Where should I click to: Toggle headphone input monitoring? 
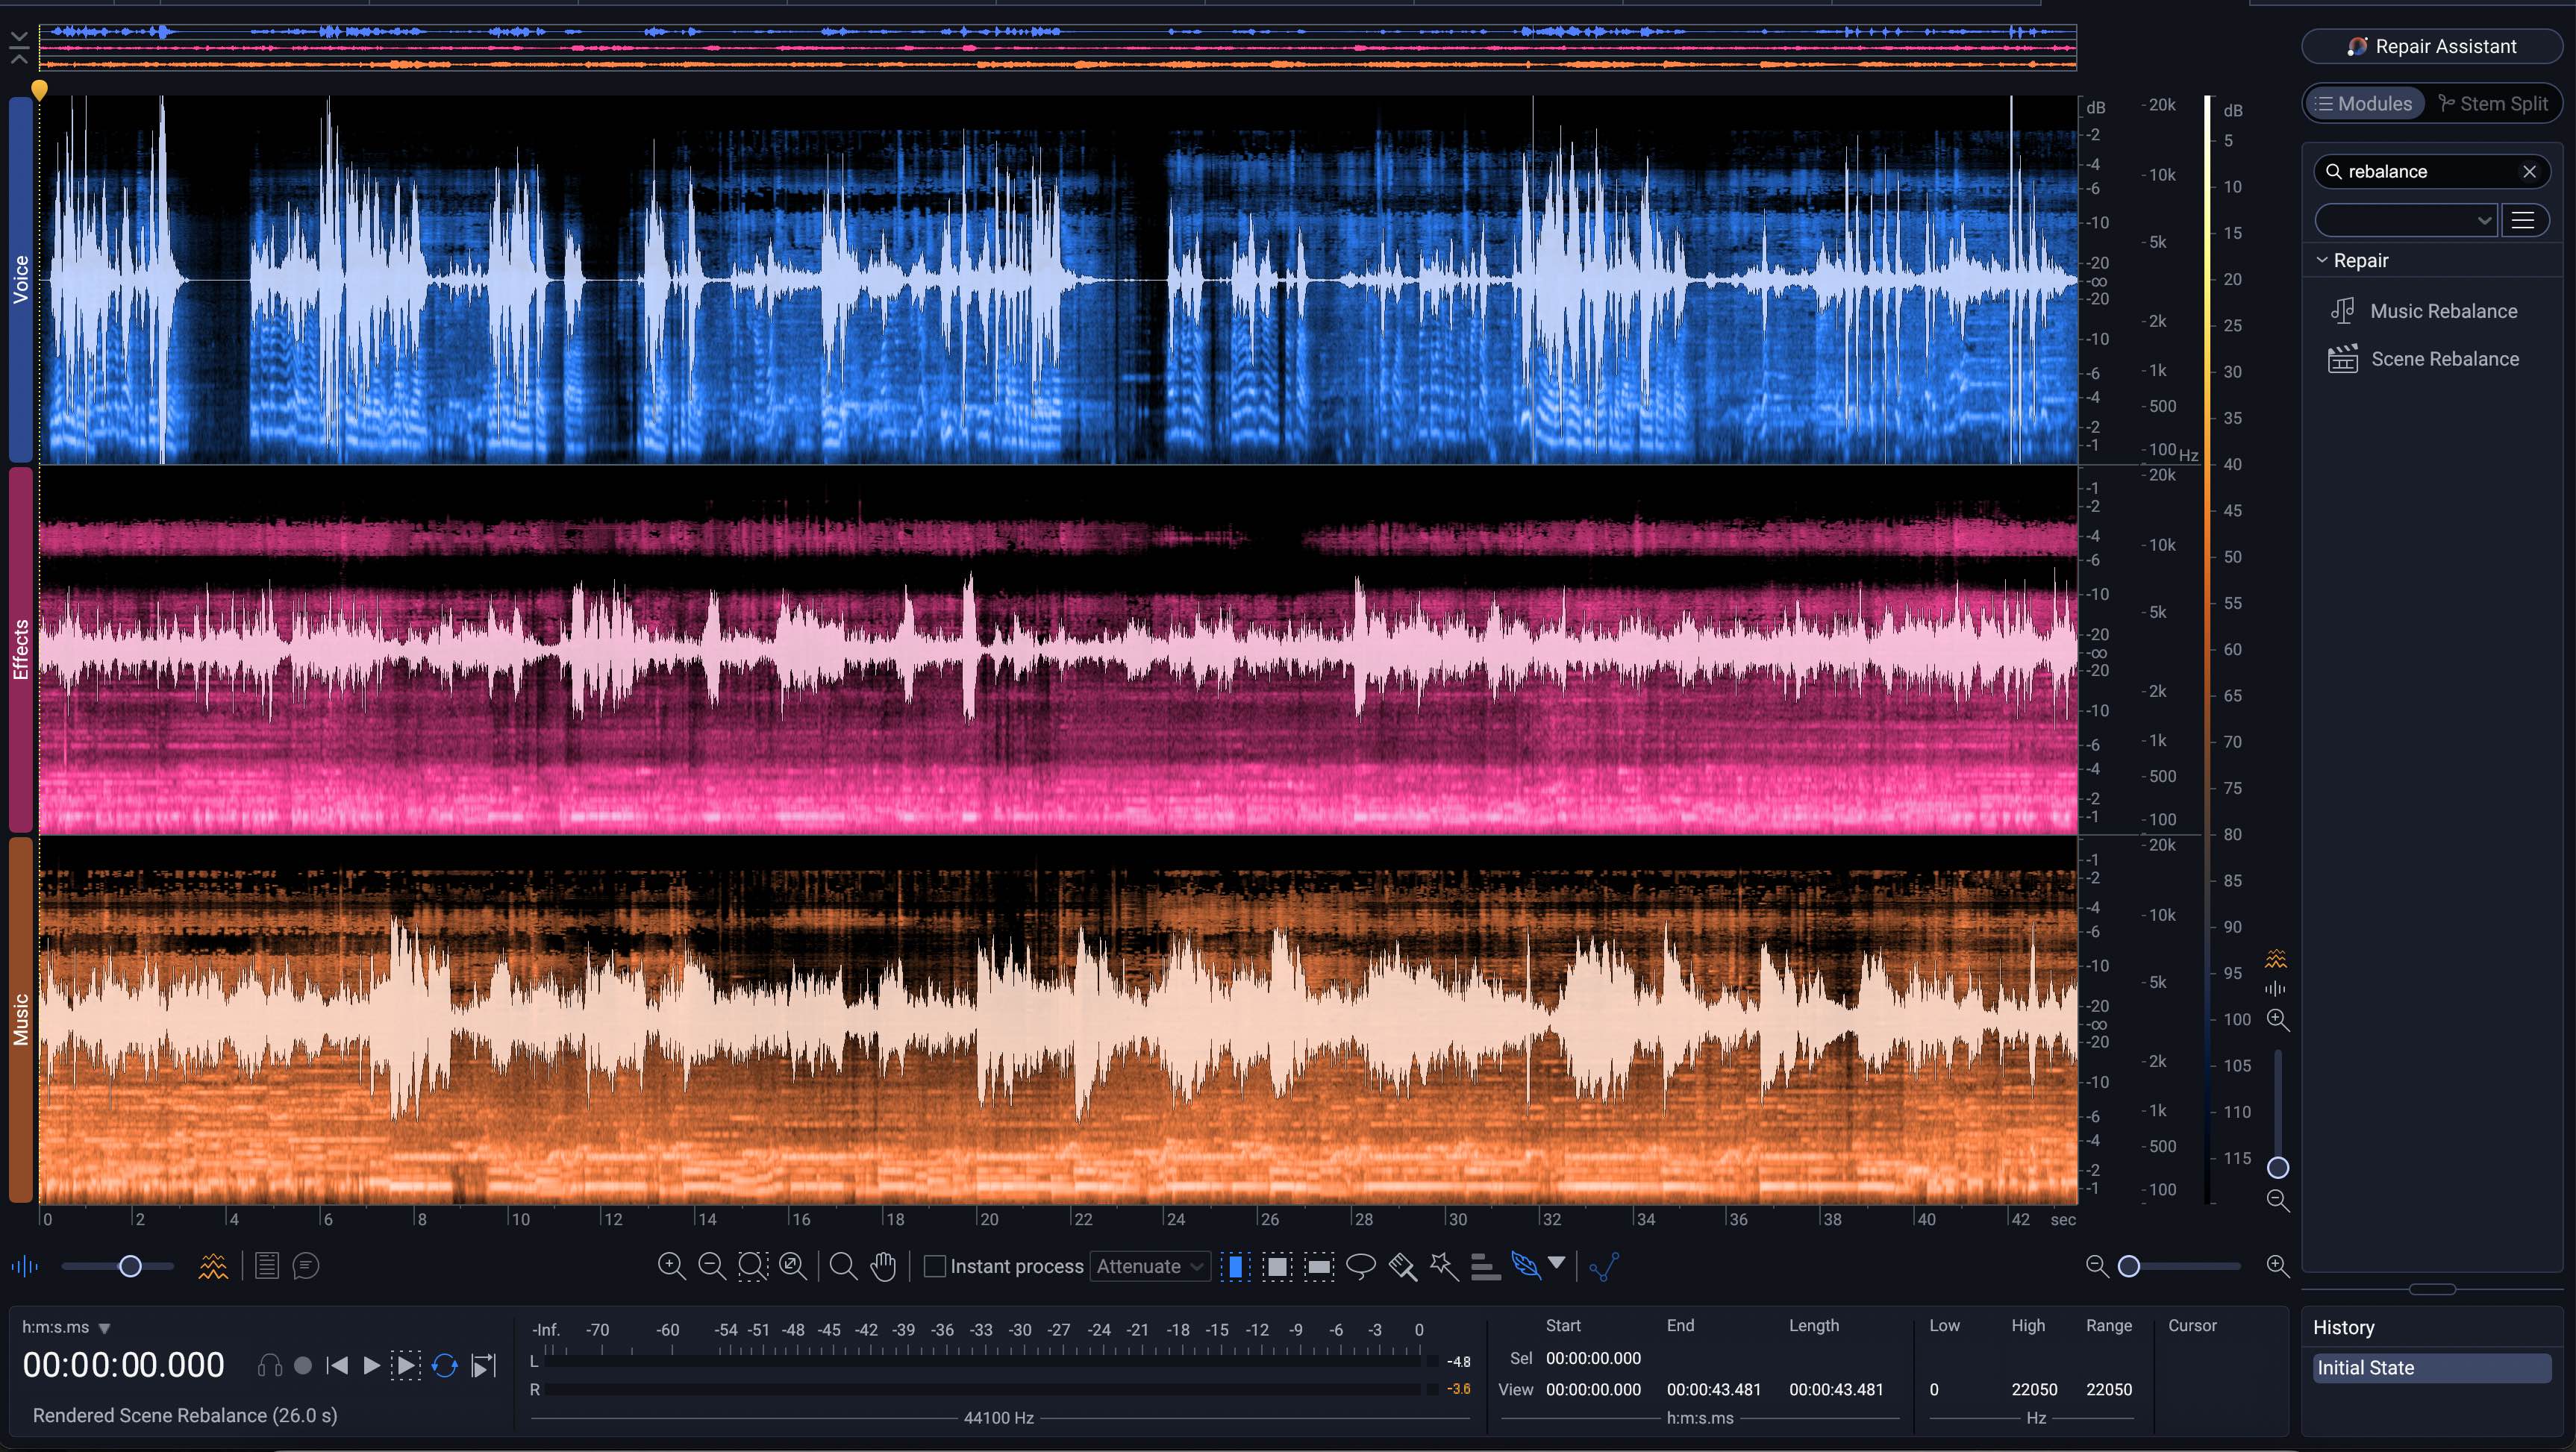(269, 1365)
